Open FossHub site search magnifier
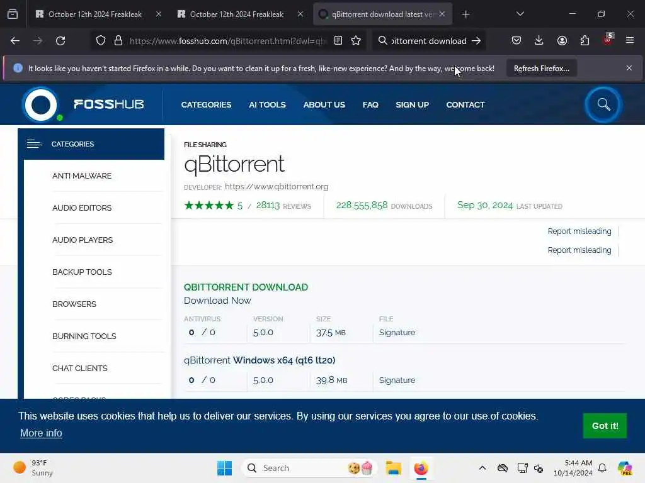The height and width of the screenshot is (483, 645). pyautogui.click(x=603, y=104)
